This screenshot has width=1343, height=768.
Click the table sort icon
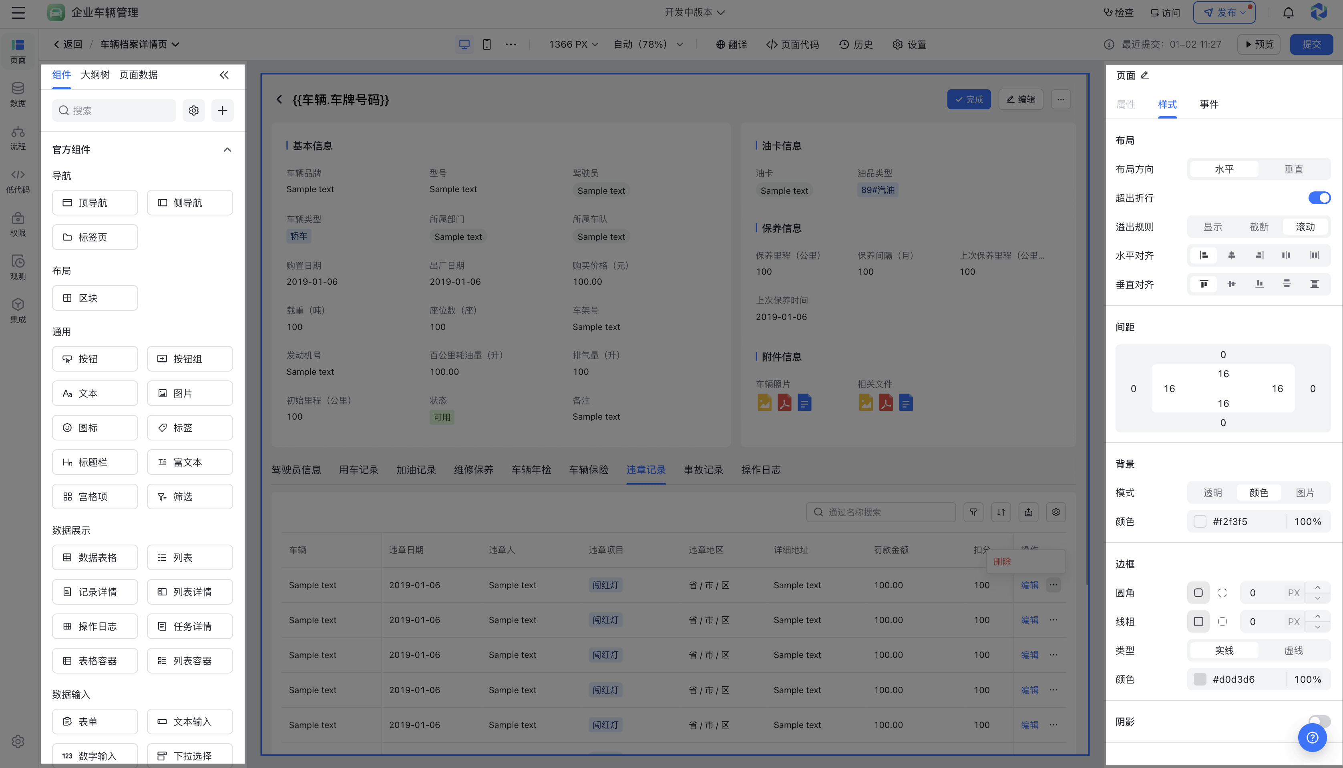click(x=1001, y=512)
